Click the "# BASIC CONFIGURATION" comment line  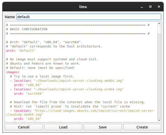(x=27, y=29)
